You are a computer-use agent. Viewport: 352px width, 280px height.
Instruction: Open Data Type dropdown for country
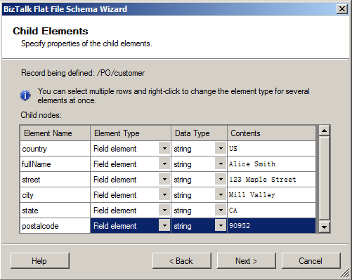(x=221, y=148)
